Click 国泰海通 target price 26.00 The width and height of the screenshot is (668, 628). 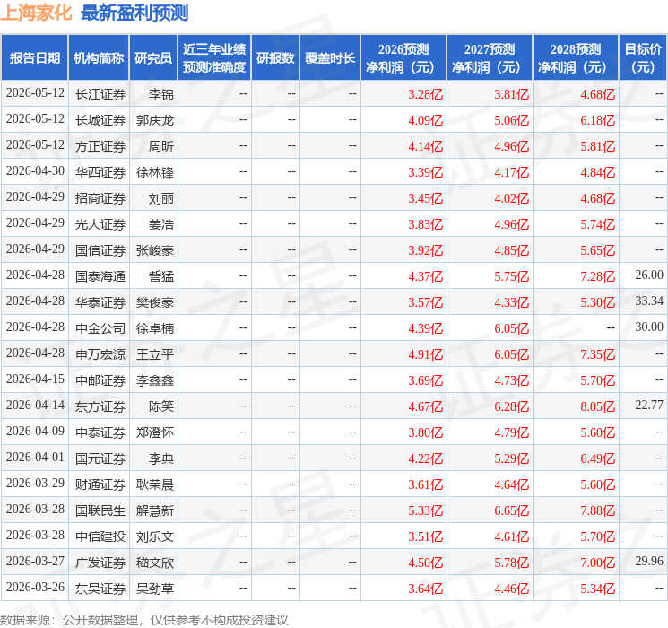point(649,275)
